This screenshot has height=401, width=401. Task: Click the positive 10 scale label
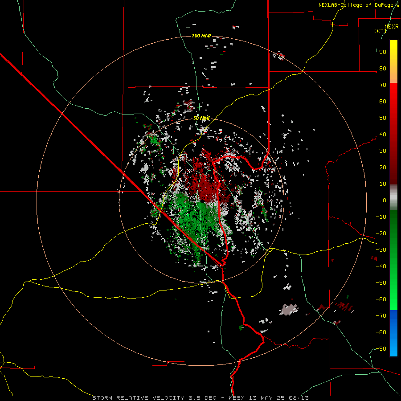tap(383, 184)
